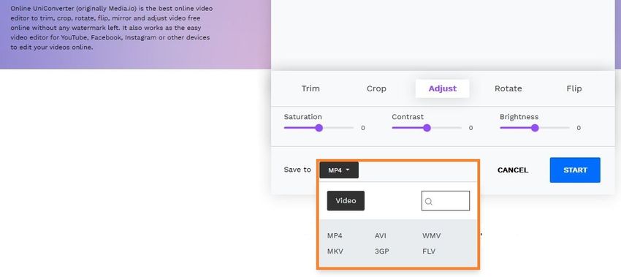Open the Trim tab

click(310, 88)
